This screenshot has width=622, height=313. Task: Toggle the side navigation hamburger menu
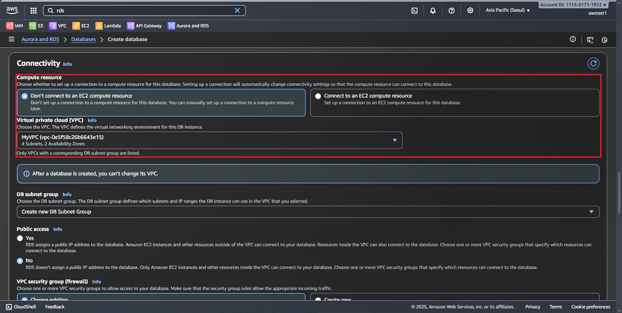pyautogui.click(x=12, y=39)
